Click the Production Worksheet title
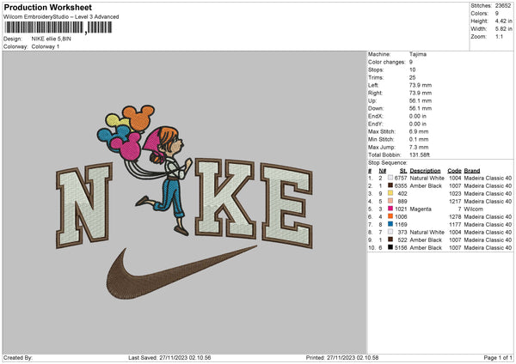The image size is (516, 364). pos(47,7)
